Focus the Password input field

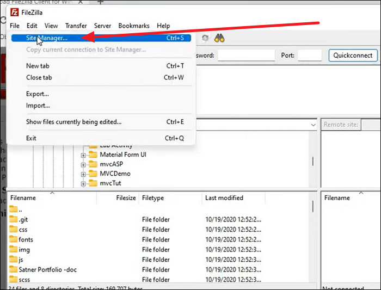(246, 55)
